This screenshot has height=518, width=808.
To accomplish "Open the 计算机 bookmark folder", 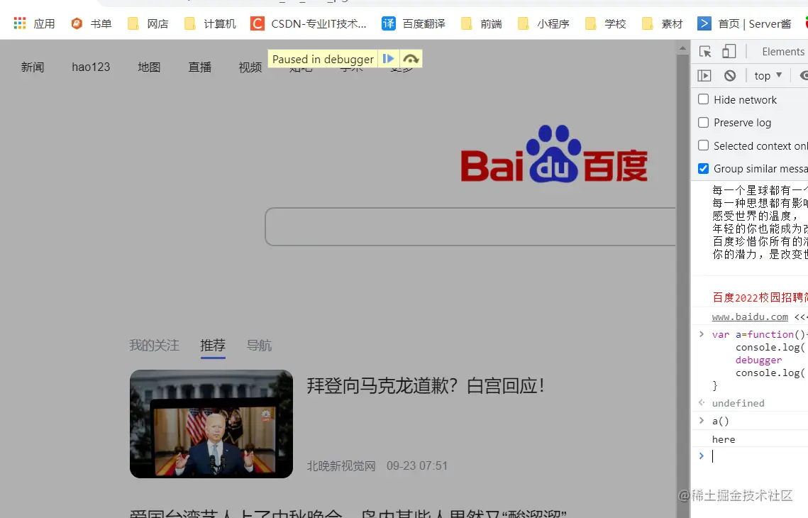I will pos(210,23).
